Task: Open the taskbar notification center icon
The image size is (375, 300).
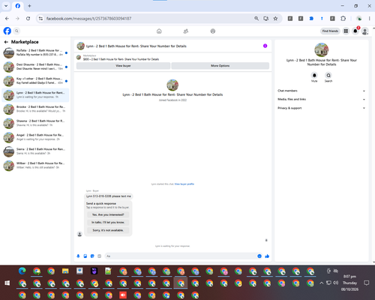Action: pyautogui.click(x=367, y=283)
